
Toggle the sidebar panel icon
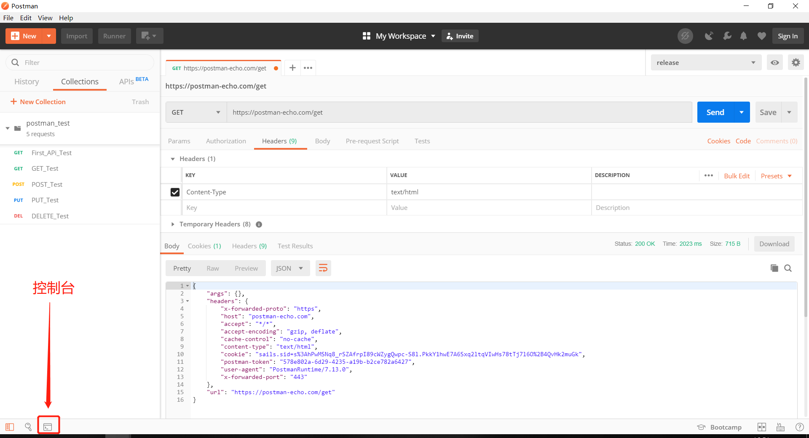pyautogui.click(x=10, y=427)
